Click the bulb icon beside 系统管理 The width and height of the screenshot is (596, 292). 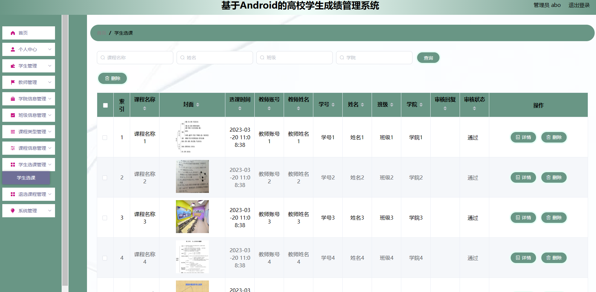pyautogui.click(x=13, y=211)
